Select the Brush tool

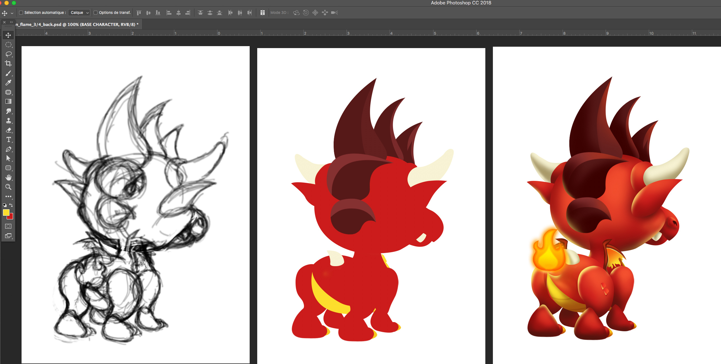pos(8,73)
